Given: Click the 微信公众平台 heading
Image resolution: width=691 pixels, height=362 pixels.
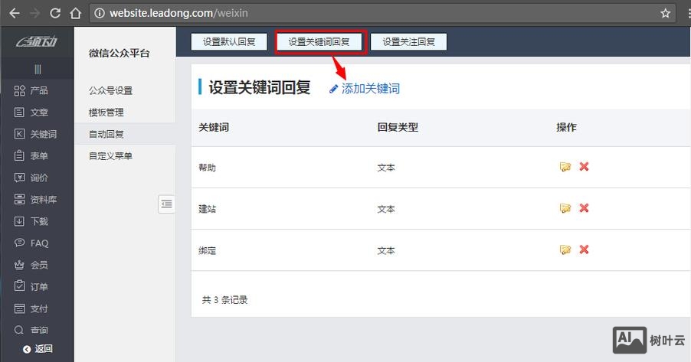Looking at the screenshot, I should point(119,54).
